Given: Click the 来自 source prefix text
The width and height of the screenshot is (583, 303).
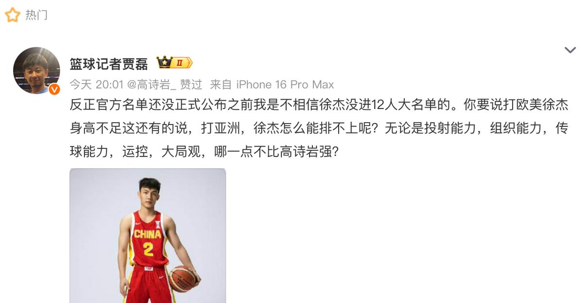Looking at the screenshot, I should click(221, 85).
